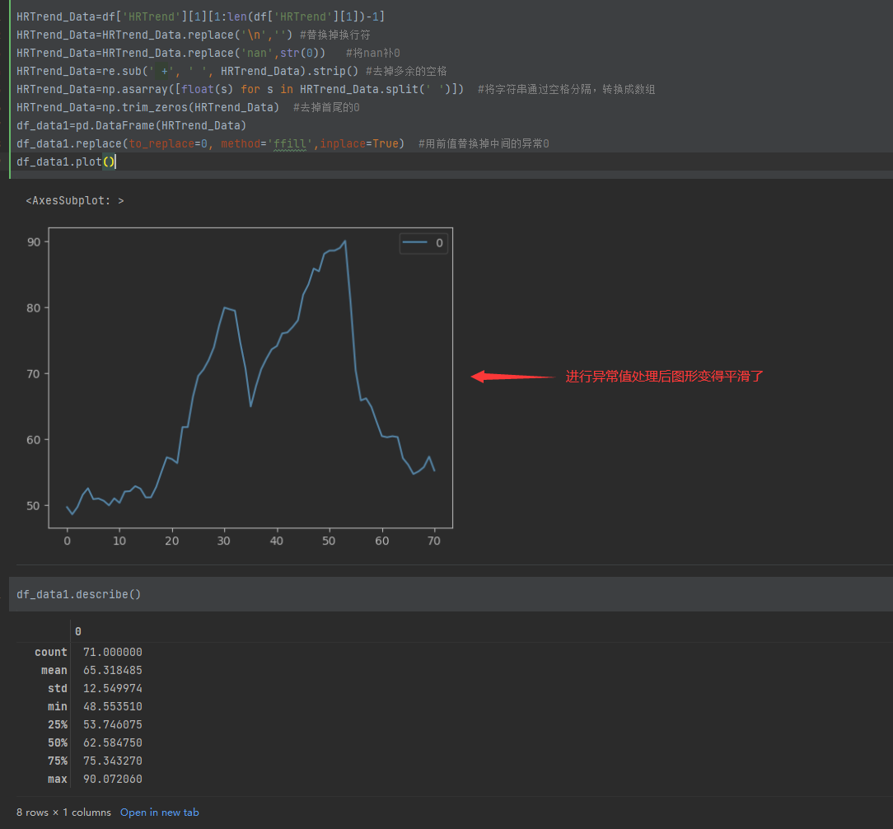Viewport: 893px width, 829px height.
Task: Click the "8 rows × 1 columns" summary text
Action: (x=63, y=813)
